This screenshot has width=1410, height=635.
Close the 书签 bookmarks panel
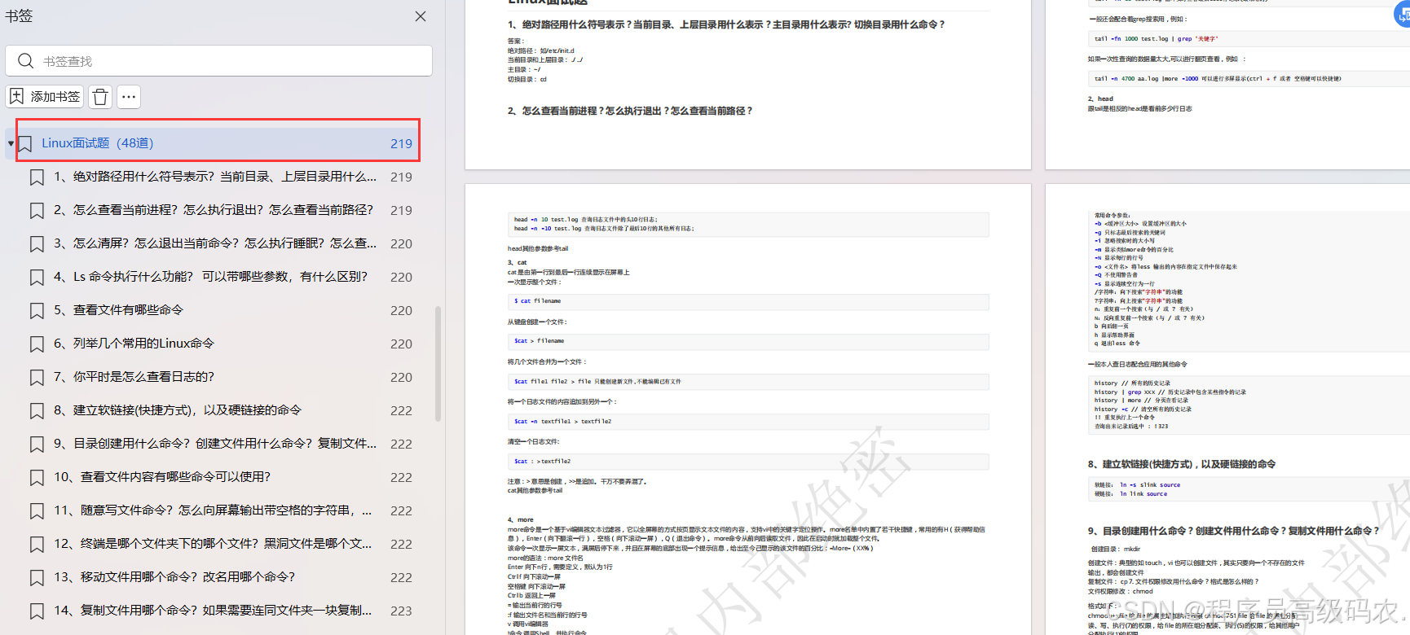(x=421, y=16)
